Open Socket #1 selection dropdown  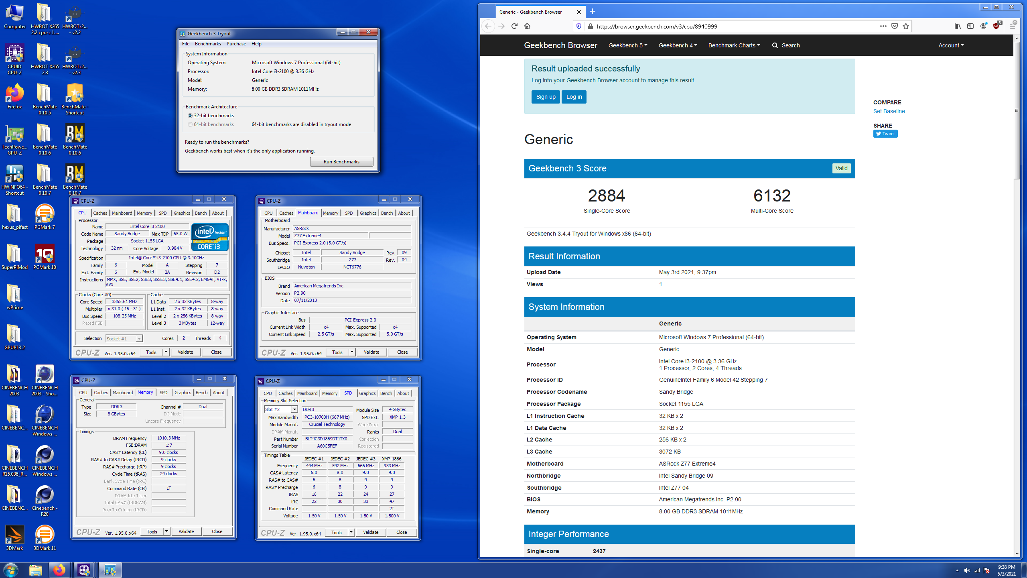[124, 339]
